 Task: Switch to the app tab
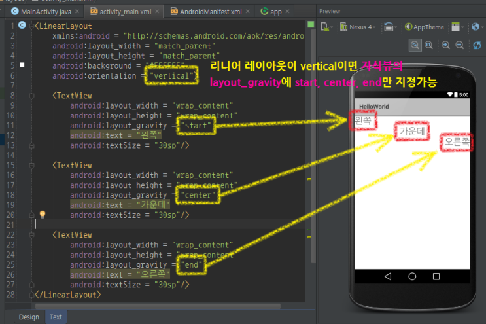pos(275,12)
